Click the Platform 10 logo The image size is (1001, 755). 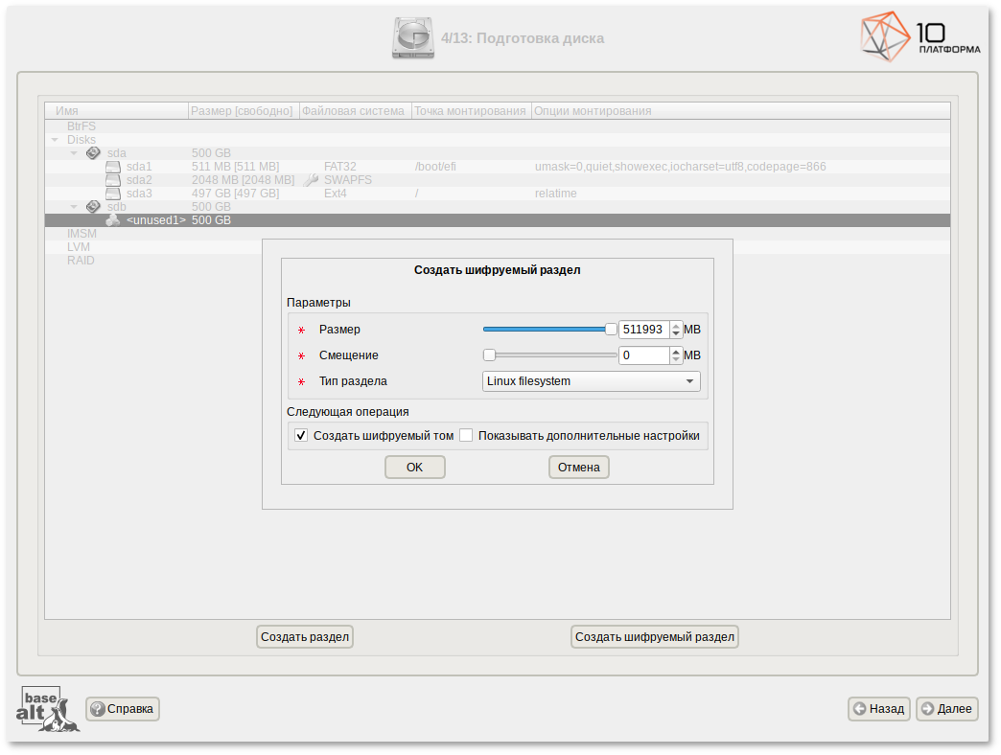(x=920, y=36)
